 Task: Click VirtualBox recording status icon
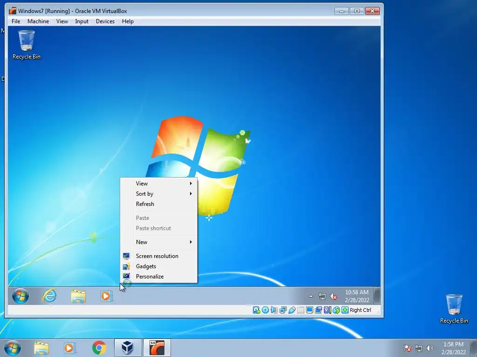pos(318,310)
